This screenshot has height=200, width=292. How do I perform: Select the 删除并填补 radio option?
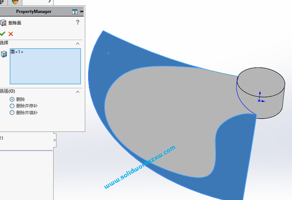[x=12, y=113]
